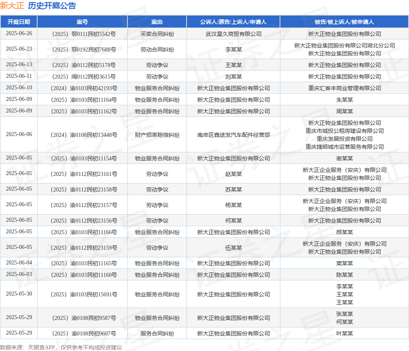Image resolution: width=409 pixels, height=351 pixels.
Task: Click plaintiff 赵某某
Action: tap(233, 174)
